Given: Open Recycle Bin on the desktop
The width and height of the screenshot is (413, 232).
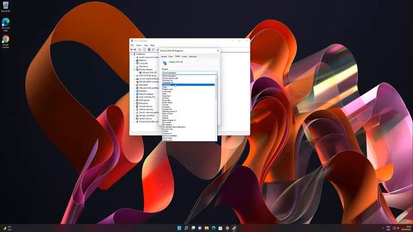Looking at the screenshot, I should pos(6,6).
